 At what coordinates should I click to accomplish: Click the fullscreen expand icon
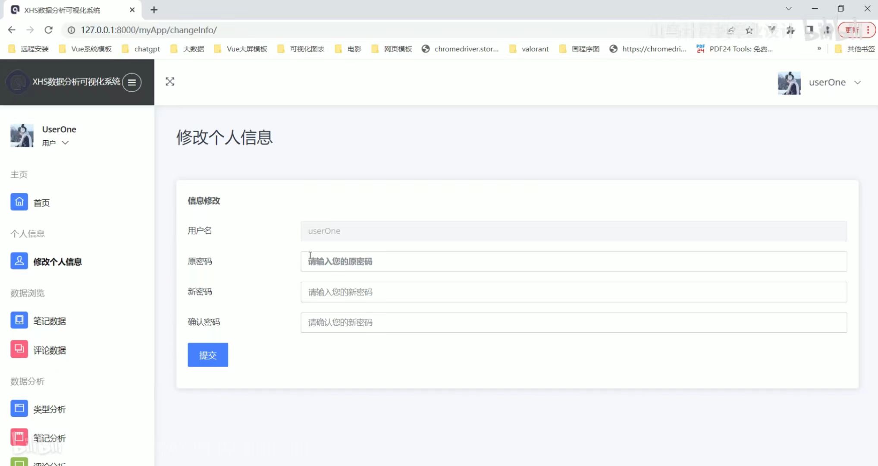[x=170, y=82]
